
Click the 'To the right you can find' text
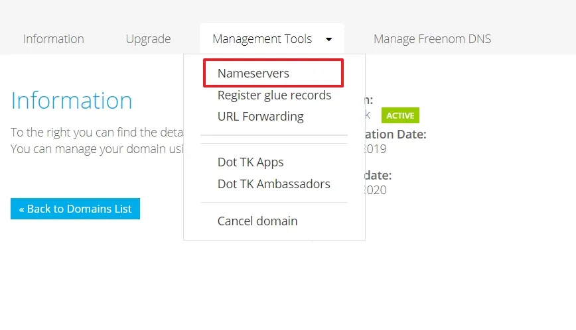[97, 133]
